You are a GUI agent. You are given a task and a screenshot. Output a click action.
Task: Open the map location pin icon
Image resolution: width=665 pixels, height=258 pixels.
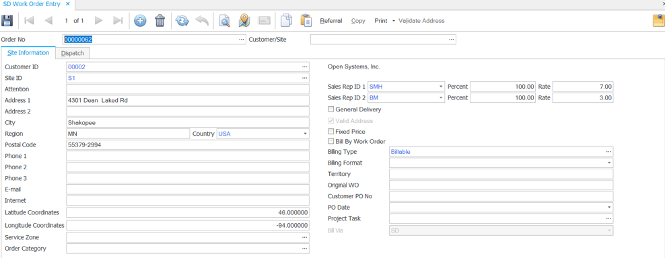pos(244,20)
